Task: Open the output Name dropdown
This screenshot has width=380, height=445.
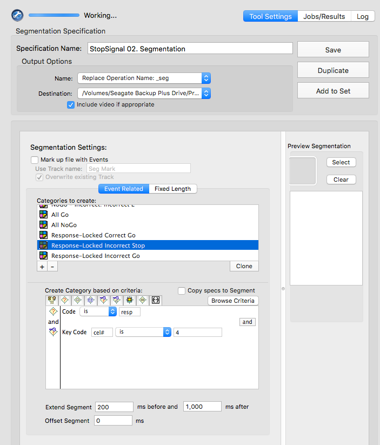Action: (144, 78)
